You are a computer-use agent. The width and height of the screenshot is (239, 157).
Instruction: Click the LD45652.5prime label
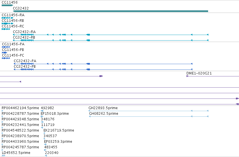[x=16, y=153]
